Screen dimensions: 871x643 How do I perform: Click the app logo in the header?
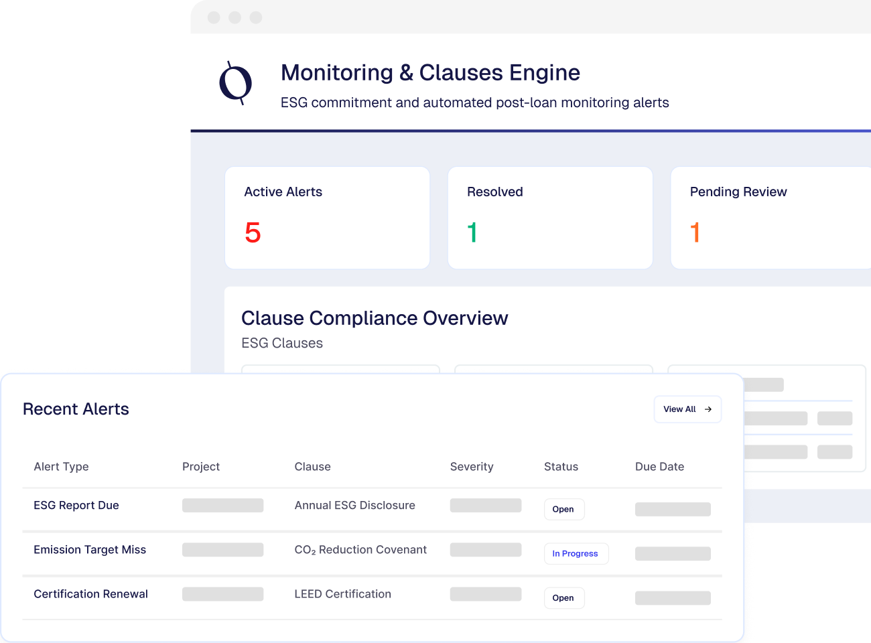tap(236, 84)
